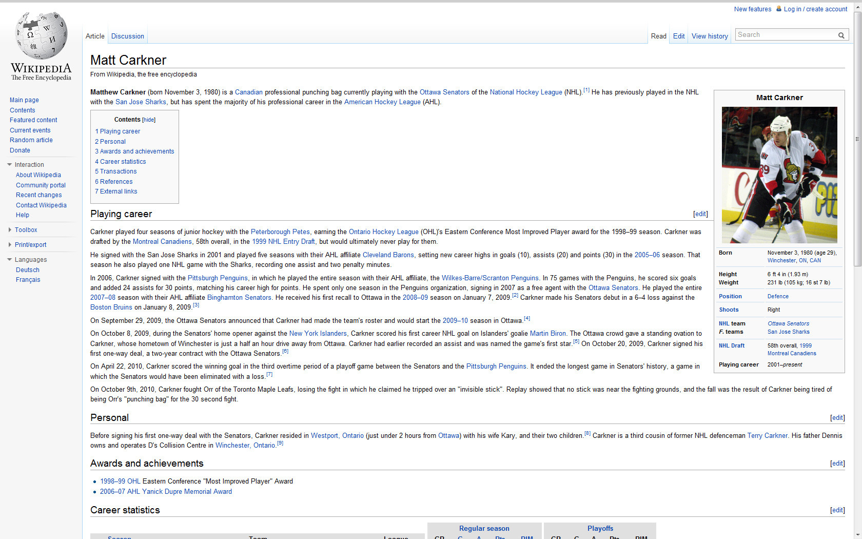
Task: Click Matt Carkner infobox photo
Action: tap(779, 175)
